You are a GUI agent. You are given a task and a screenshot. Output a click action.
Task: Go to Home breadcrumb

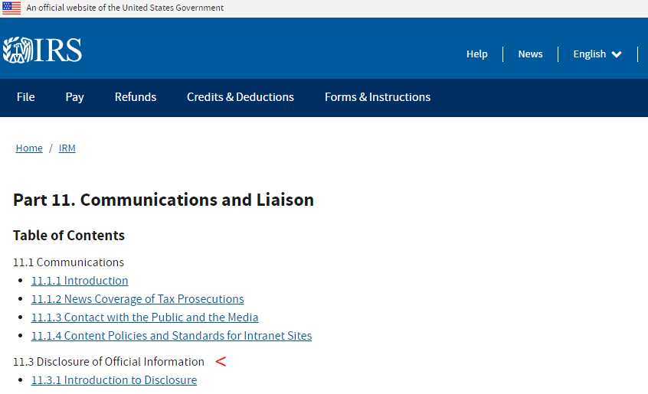coord(29,148)
